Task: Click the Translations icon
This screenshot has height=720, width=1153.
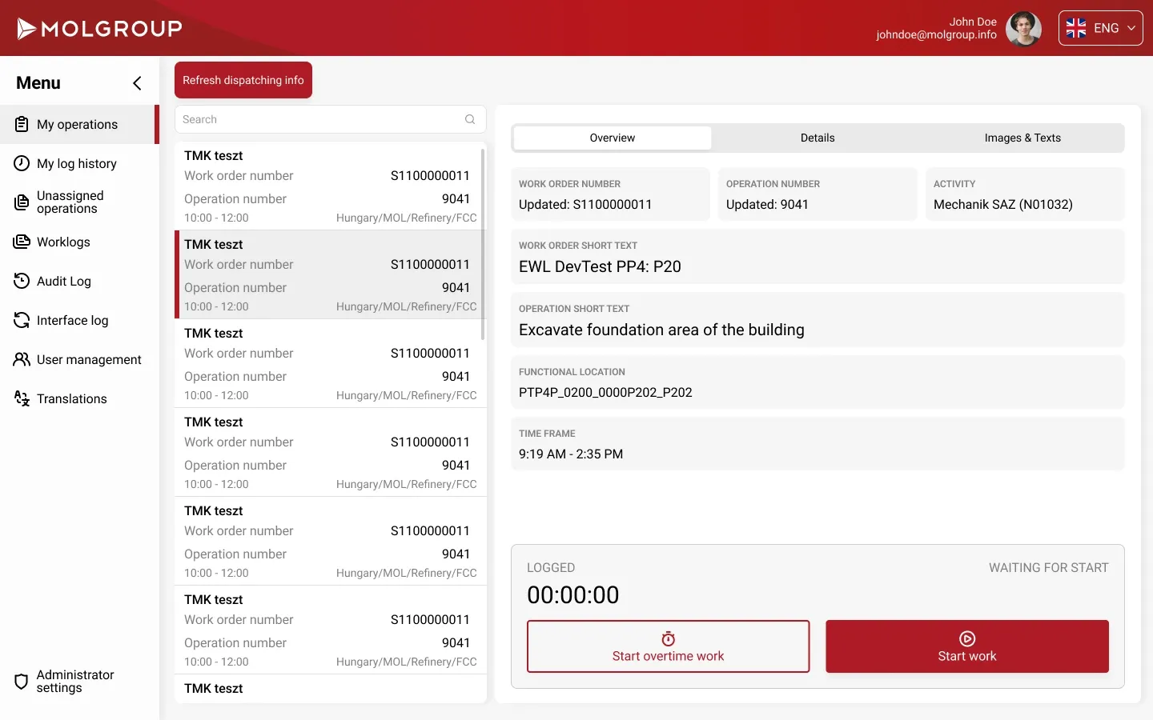Action: pos(22,398)
